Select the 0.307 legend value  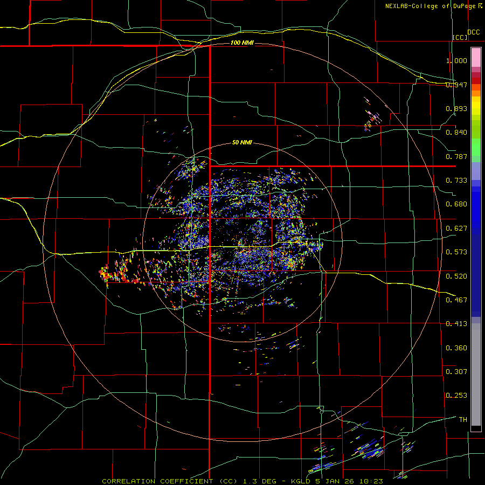pos(456,372)
